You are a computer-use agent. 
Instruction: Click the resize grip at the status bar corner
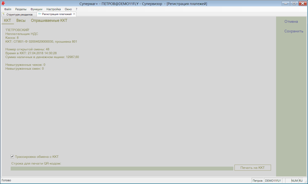306,182
